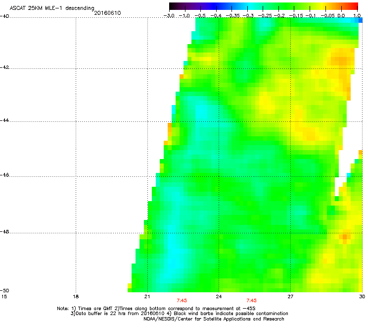
Task: Click the latitude axis label "-40"
Action: [4, 16]
